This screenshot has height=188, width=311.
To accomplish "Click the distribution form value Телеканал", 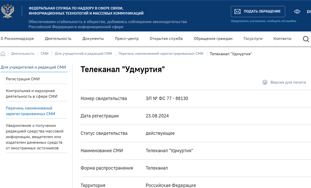I will click(157, 168).
